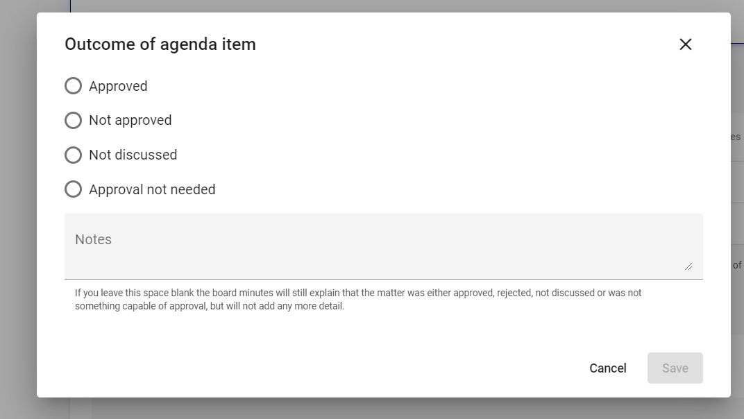Click the bottom underline of Notes field
This screenshot has width=744, height=419.
click(383, 279)
